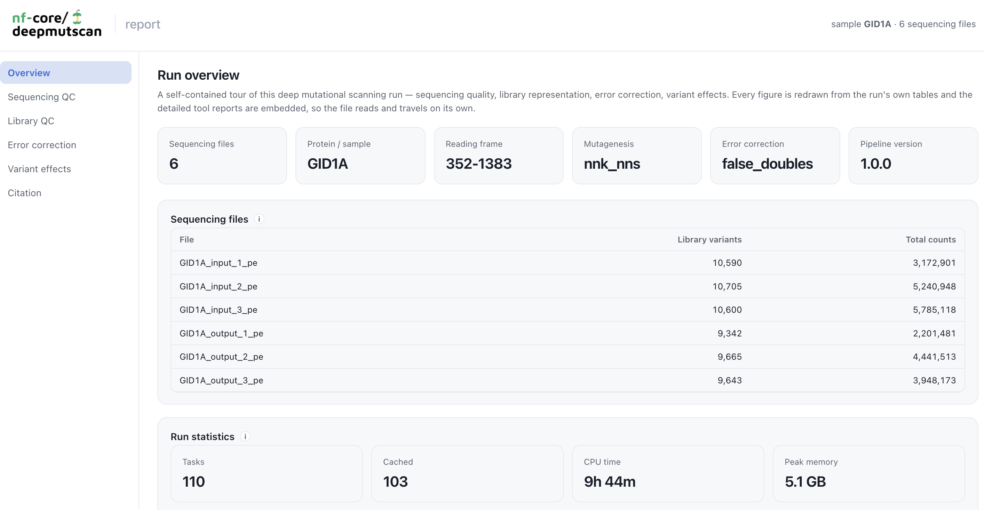Switch to Error correction section
The height and width of the screenshot is (510, 984).
[x=66, y=145]
